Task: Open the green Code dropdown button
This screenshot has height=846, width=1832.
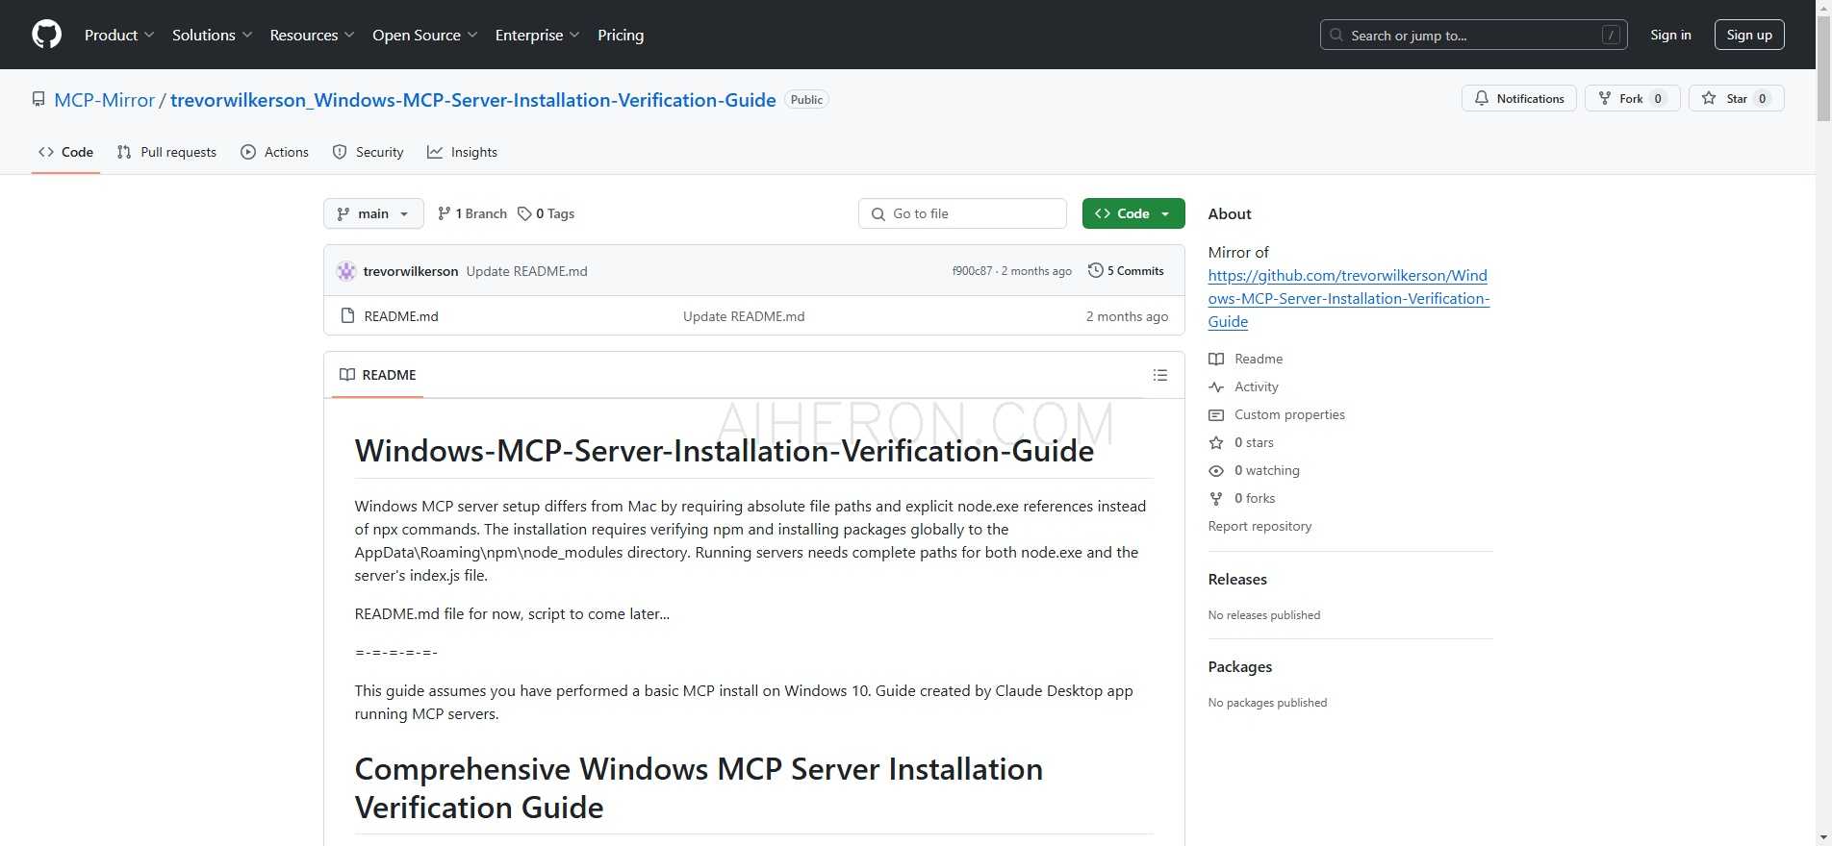Action: tap(1133, 213)
